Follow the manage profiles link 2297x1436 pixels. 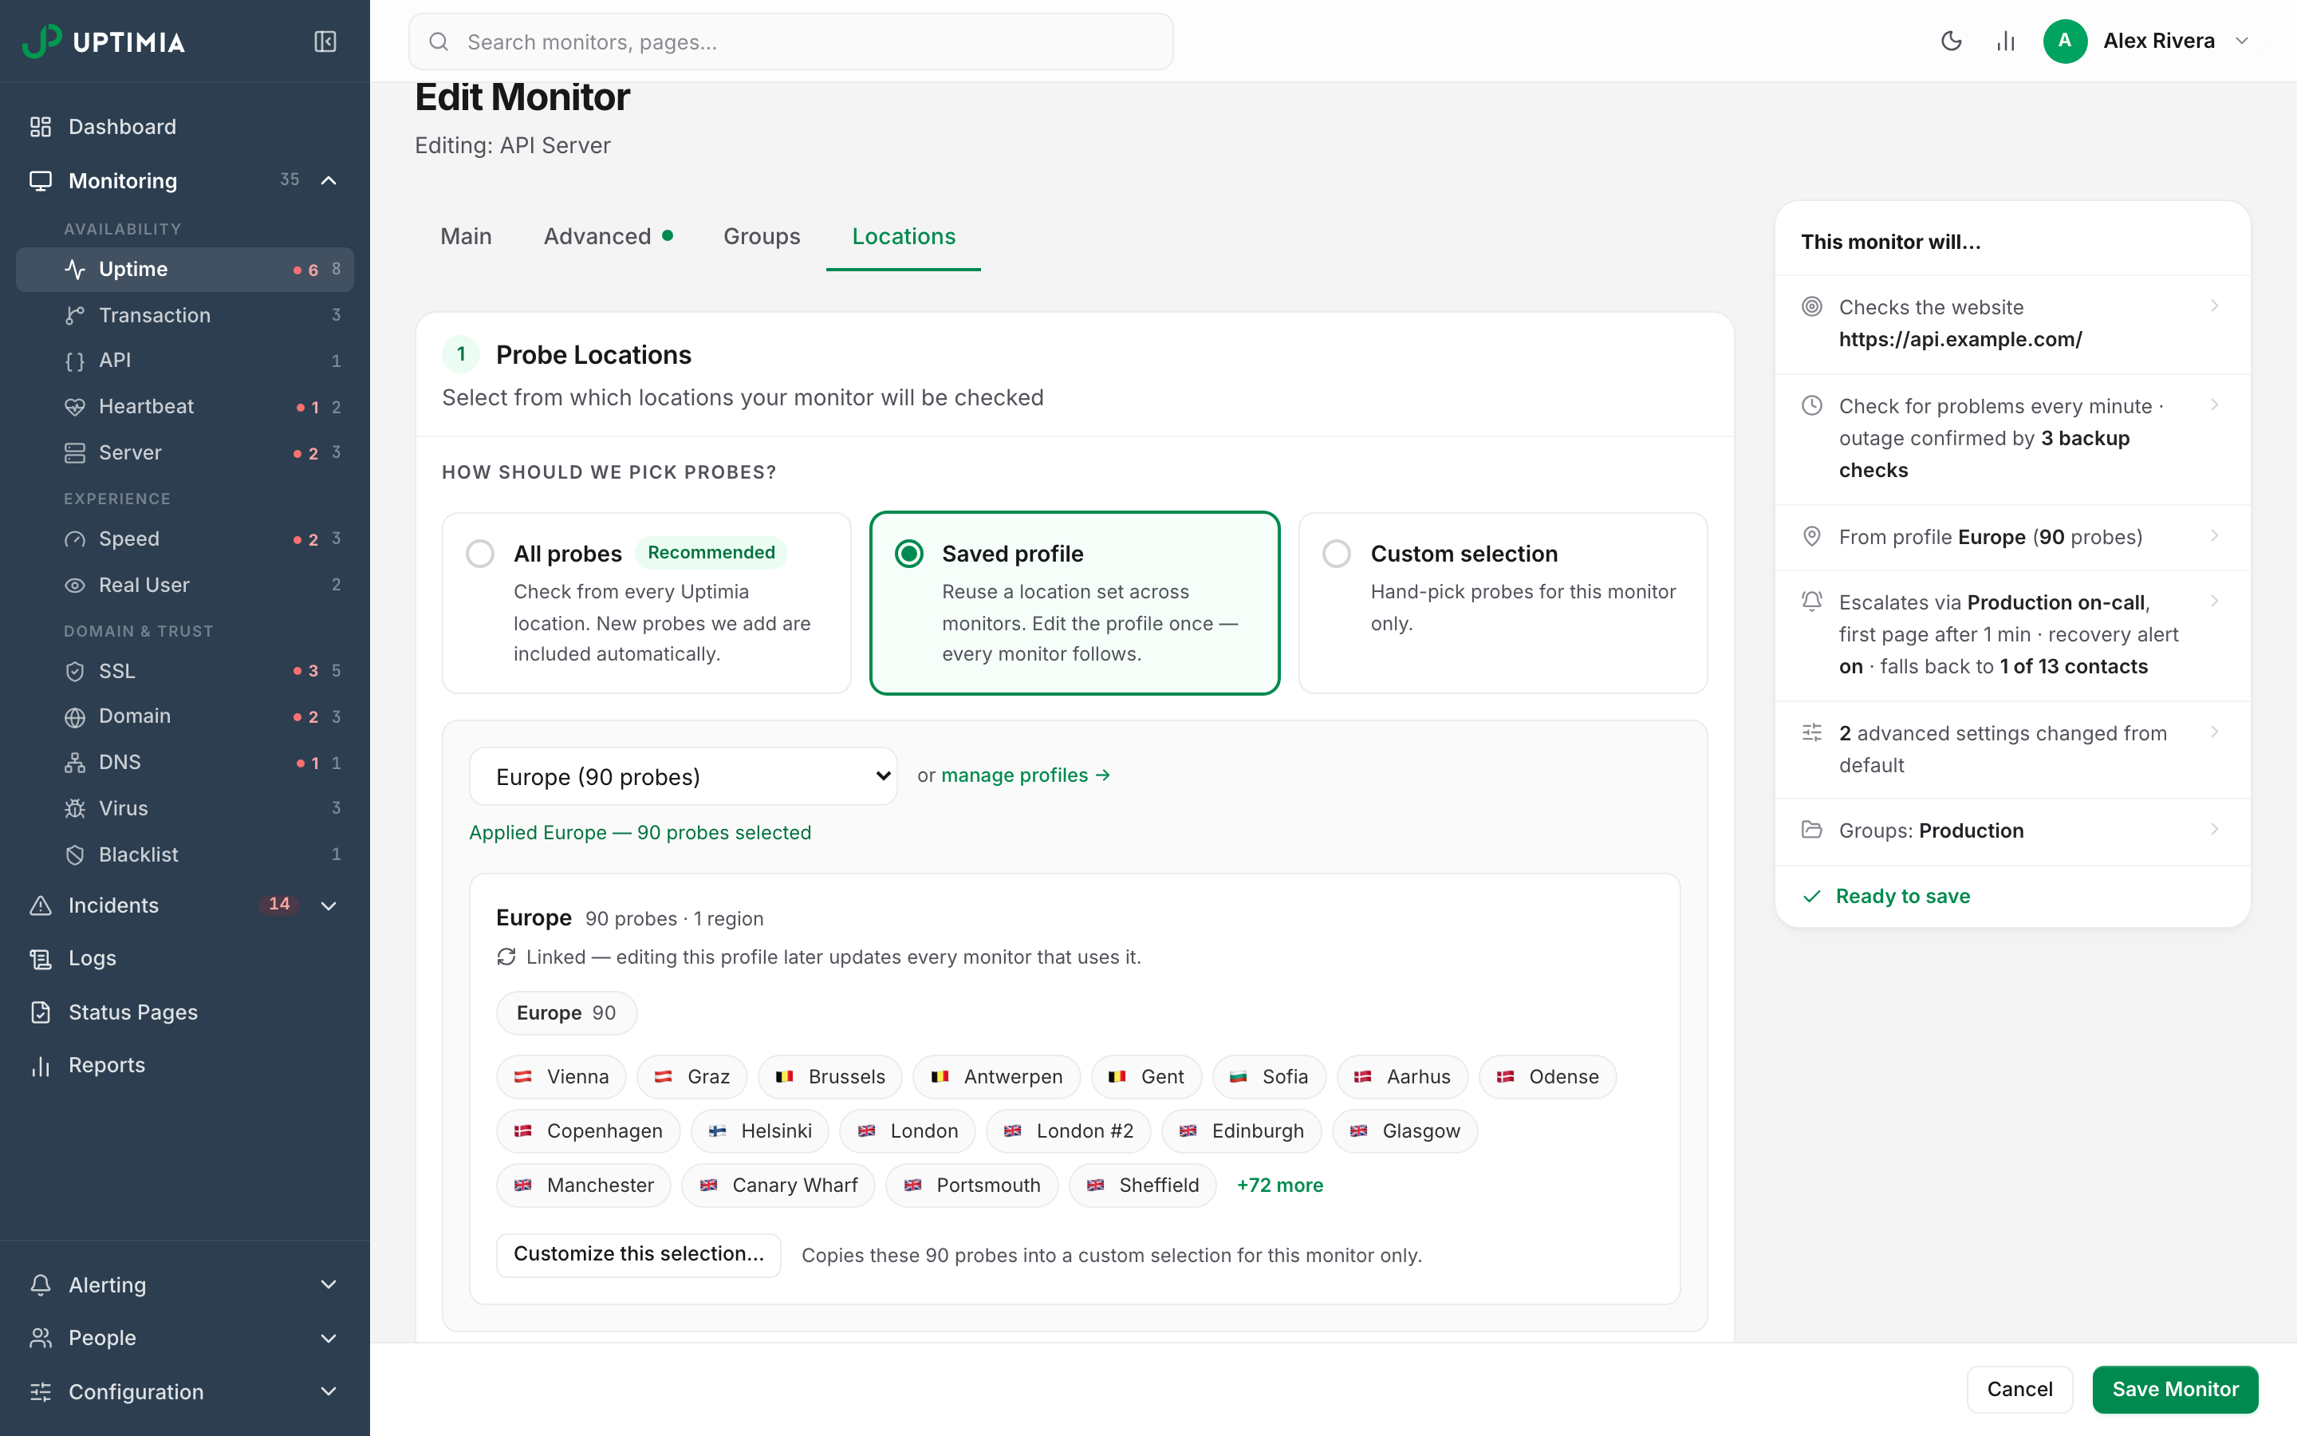1025,776
